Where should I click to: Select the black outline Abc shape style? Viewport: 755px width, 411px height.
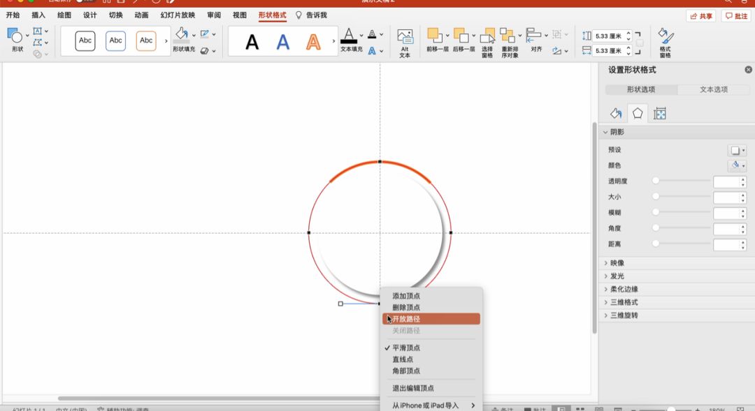click(85, 41)
